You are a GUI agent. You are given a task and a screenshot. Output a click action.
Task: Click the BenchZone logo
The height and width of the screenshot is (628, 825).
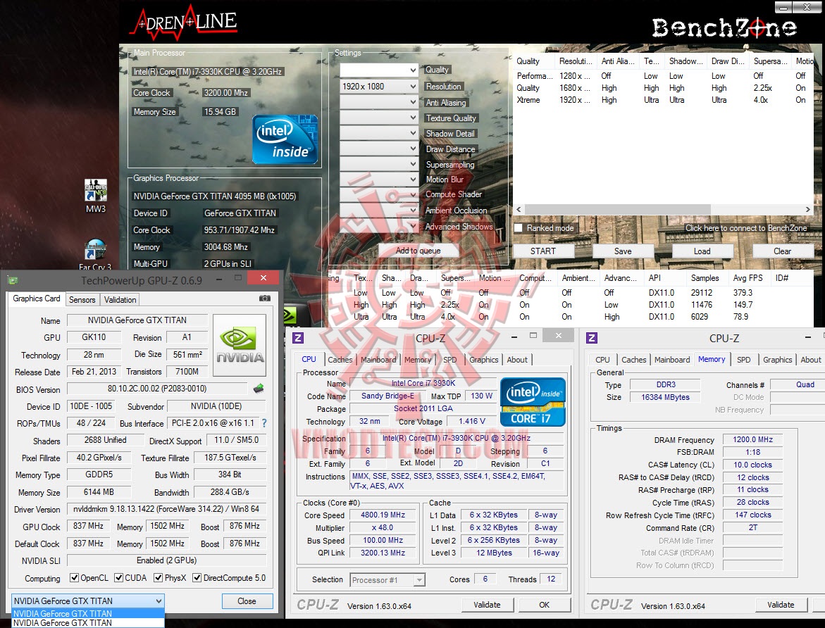(724, 28)
